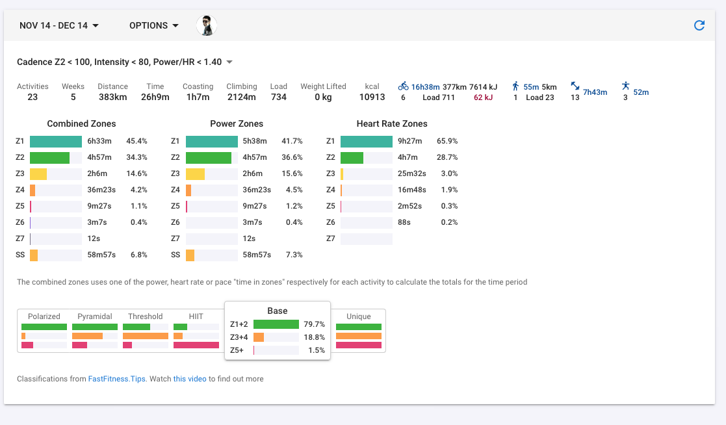Select the Polarized training distribution
Viewport: 726px width, 425px height.
tap(44, 331)
